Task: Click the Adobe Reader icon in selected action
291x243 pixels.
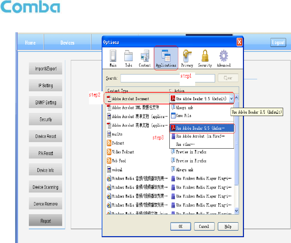Action: pyautogui.click(x=173, y=99)
